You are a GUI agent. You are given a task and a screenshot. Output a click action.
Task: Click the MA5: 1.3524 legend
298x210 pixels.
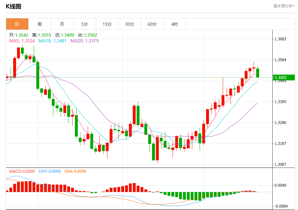(22, 41)
